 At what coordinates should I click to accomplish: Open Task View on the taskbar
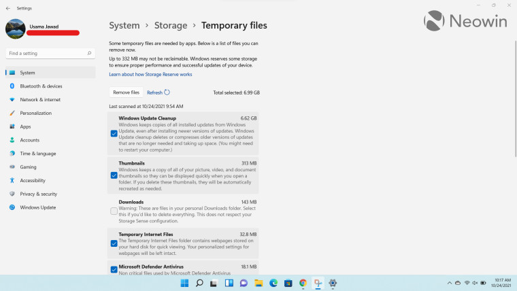tap(214, 283)
